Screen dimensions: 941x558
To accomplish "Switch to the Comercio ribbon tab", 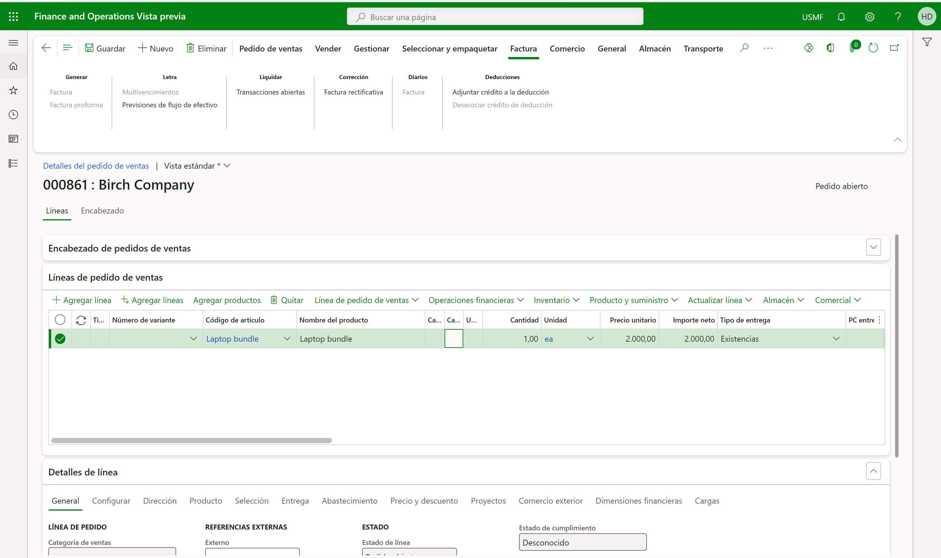I will point(567,49).
